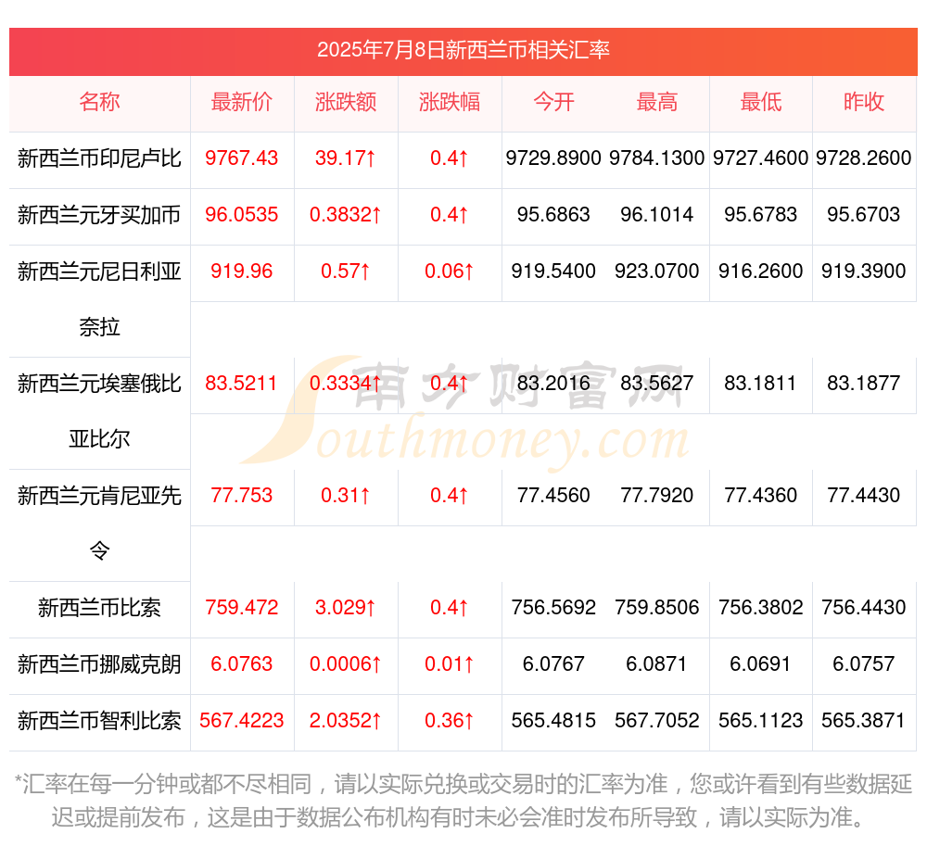Viewport: 927px width, 846px height.
Task: Click the 最低 column header
Action: point(761,102)
